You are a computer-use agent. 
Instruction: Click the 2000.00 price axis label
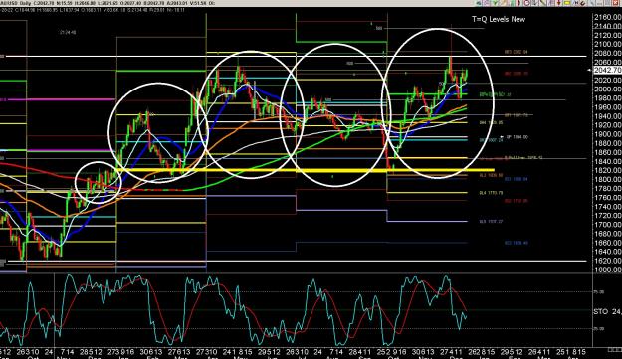[608, 90]
